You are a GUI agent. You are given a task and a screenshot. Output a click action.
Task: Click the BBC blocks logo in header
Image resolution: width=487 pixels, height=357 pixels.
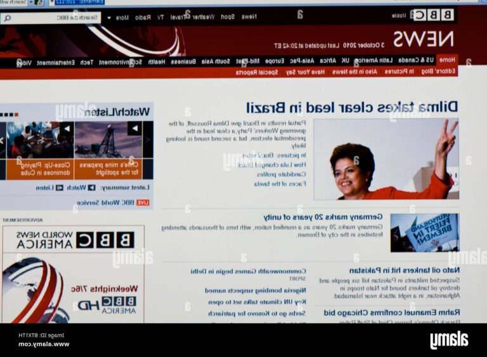coord(433,15)
